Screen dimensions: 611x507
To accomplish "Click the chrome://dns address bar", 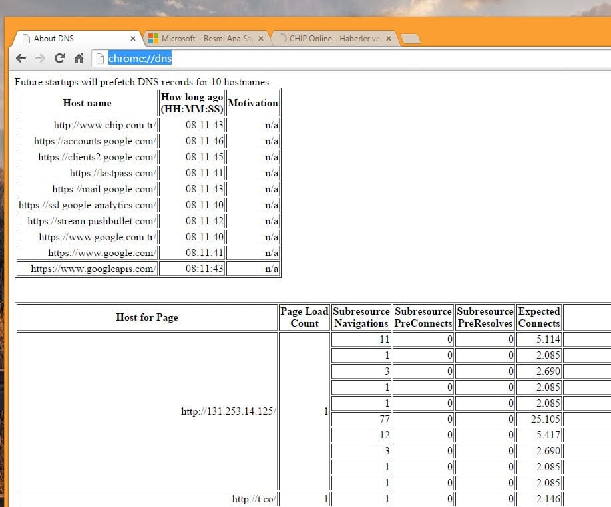I will [351, 59].
